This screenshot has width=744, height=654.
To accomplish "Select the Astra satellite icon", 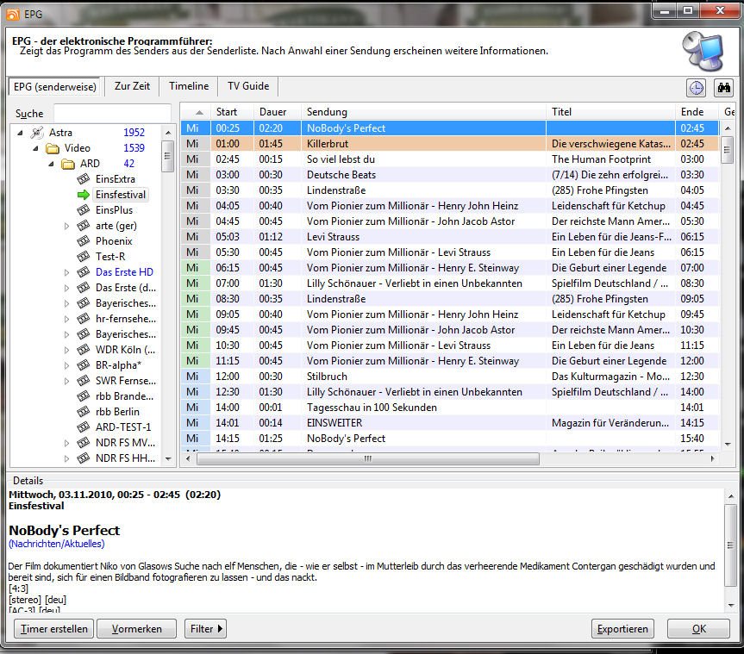I will (x=36, y=133).
